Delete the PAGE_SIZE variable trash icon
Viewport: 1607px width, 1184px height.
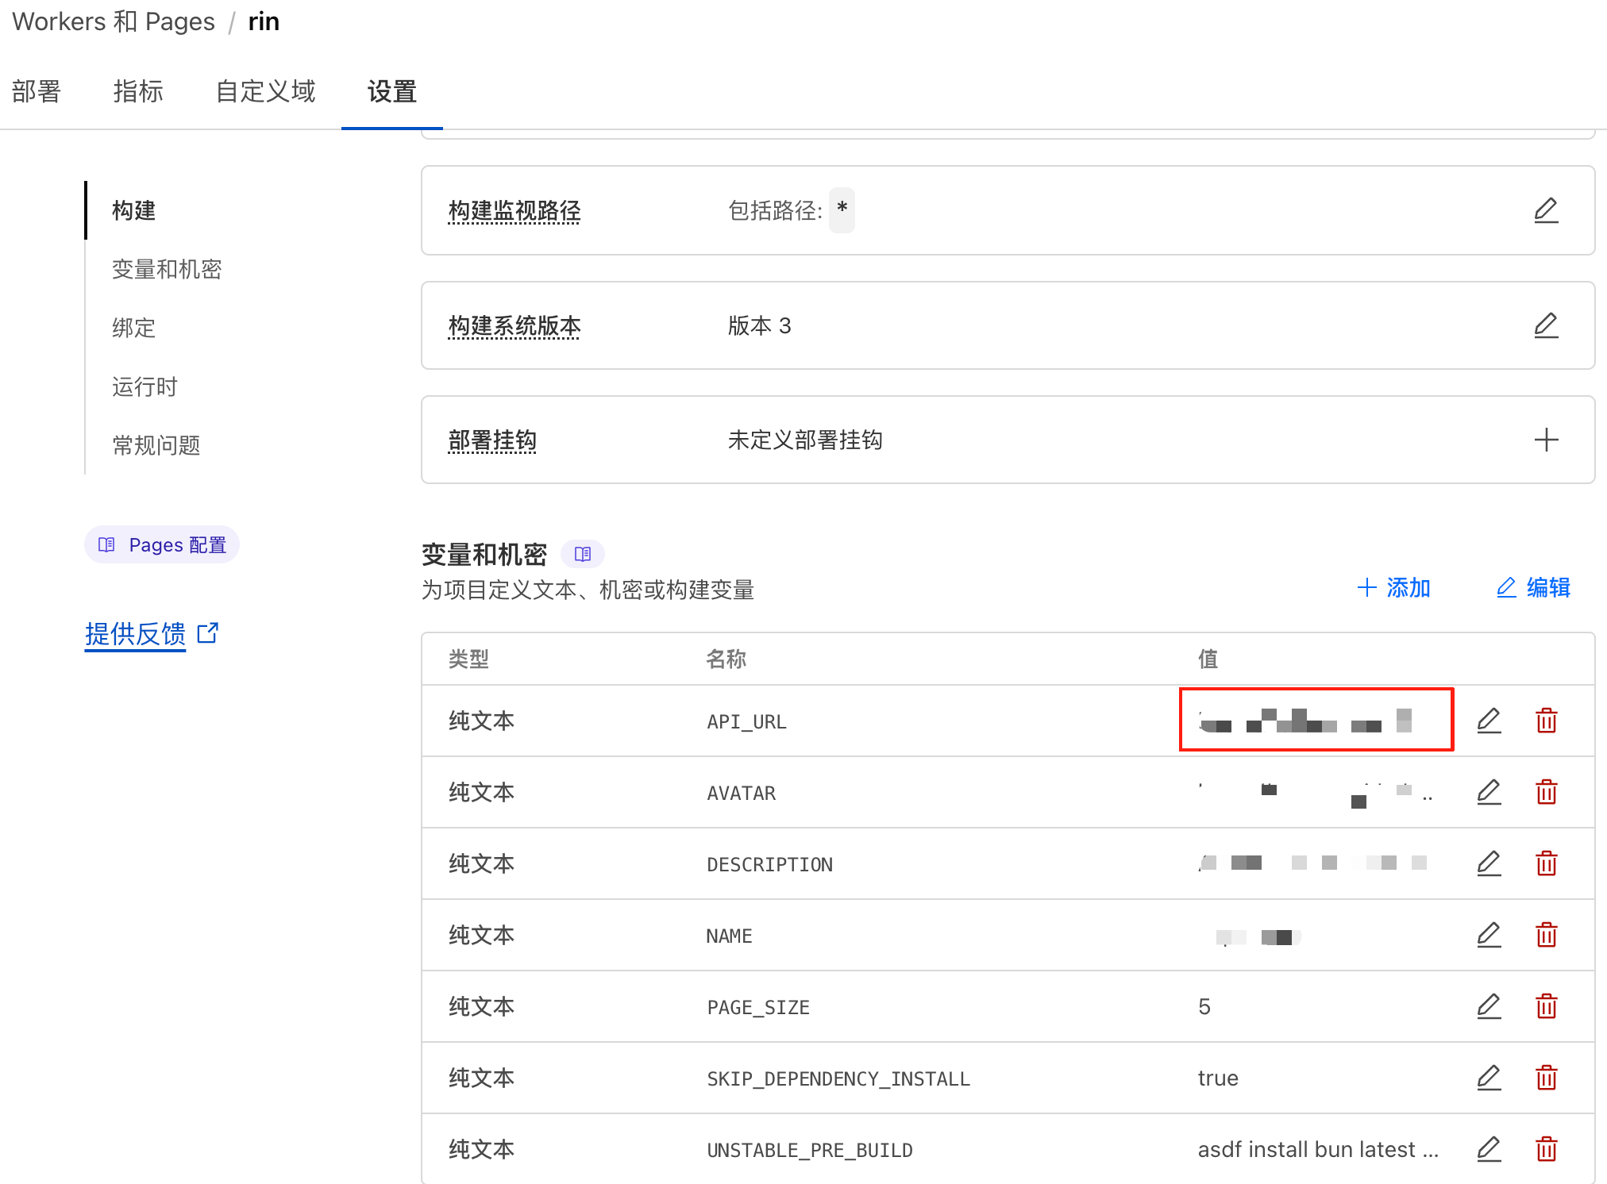[1546, 1006]
